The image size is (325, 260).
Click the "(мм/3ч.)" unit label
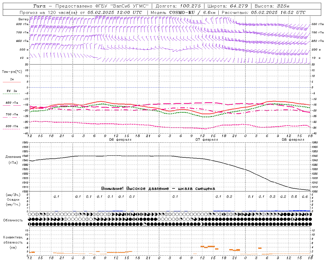click(13, 195)
